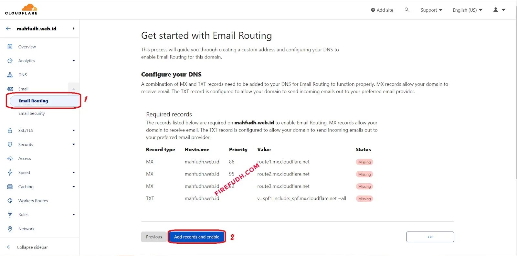The width and height of the screenshot is (517, 256).
Task: Click the Email envelope icon
Action: (10, 89)
